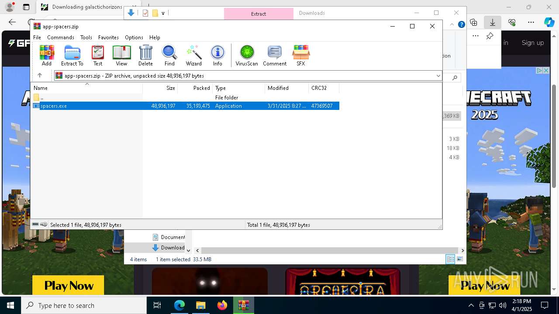This screenshot has width=559, height=314.
Task: Click the Sign up link on webpage
Action: pyautogui.click(x=533, y=43)
